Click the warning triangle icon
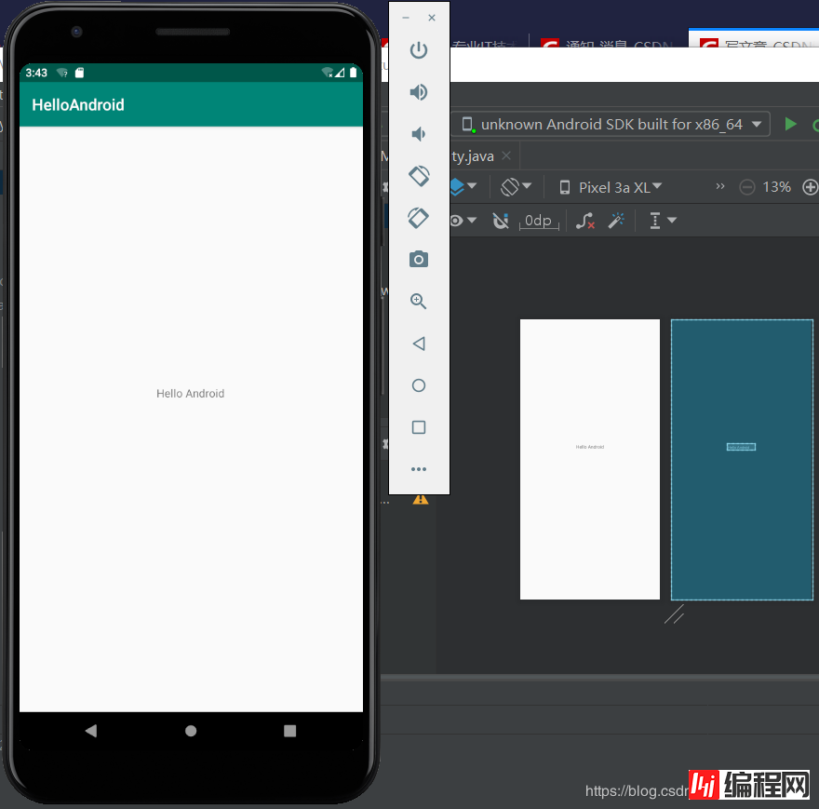The width and height of the screenshot is (819, 809). [x=420, y=500]
